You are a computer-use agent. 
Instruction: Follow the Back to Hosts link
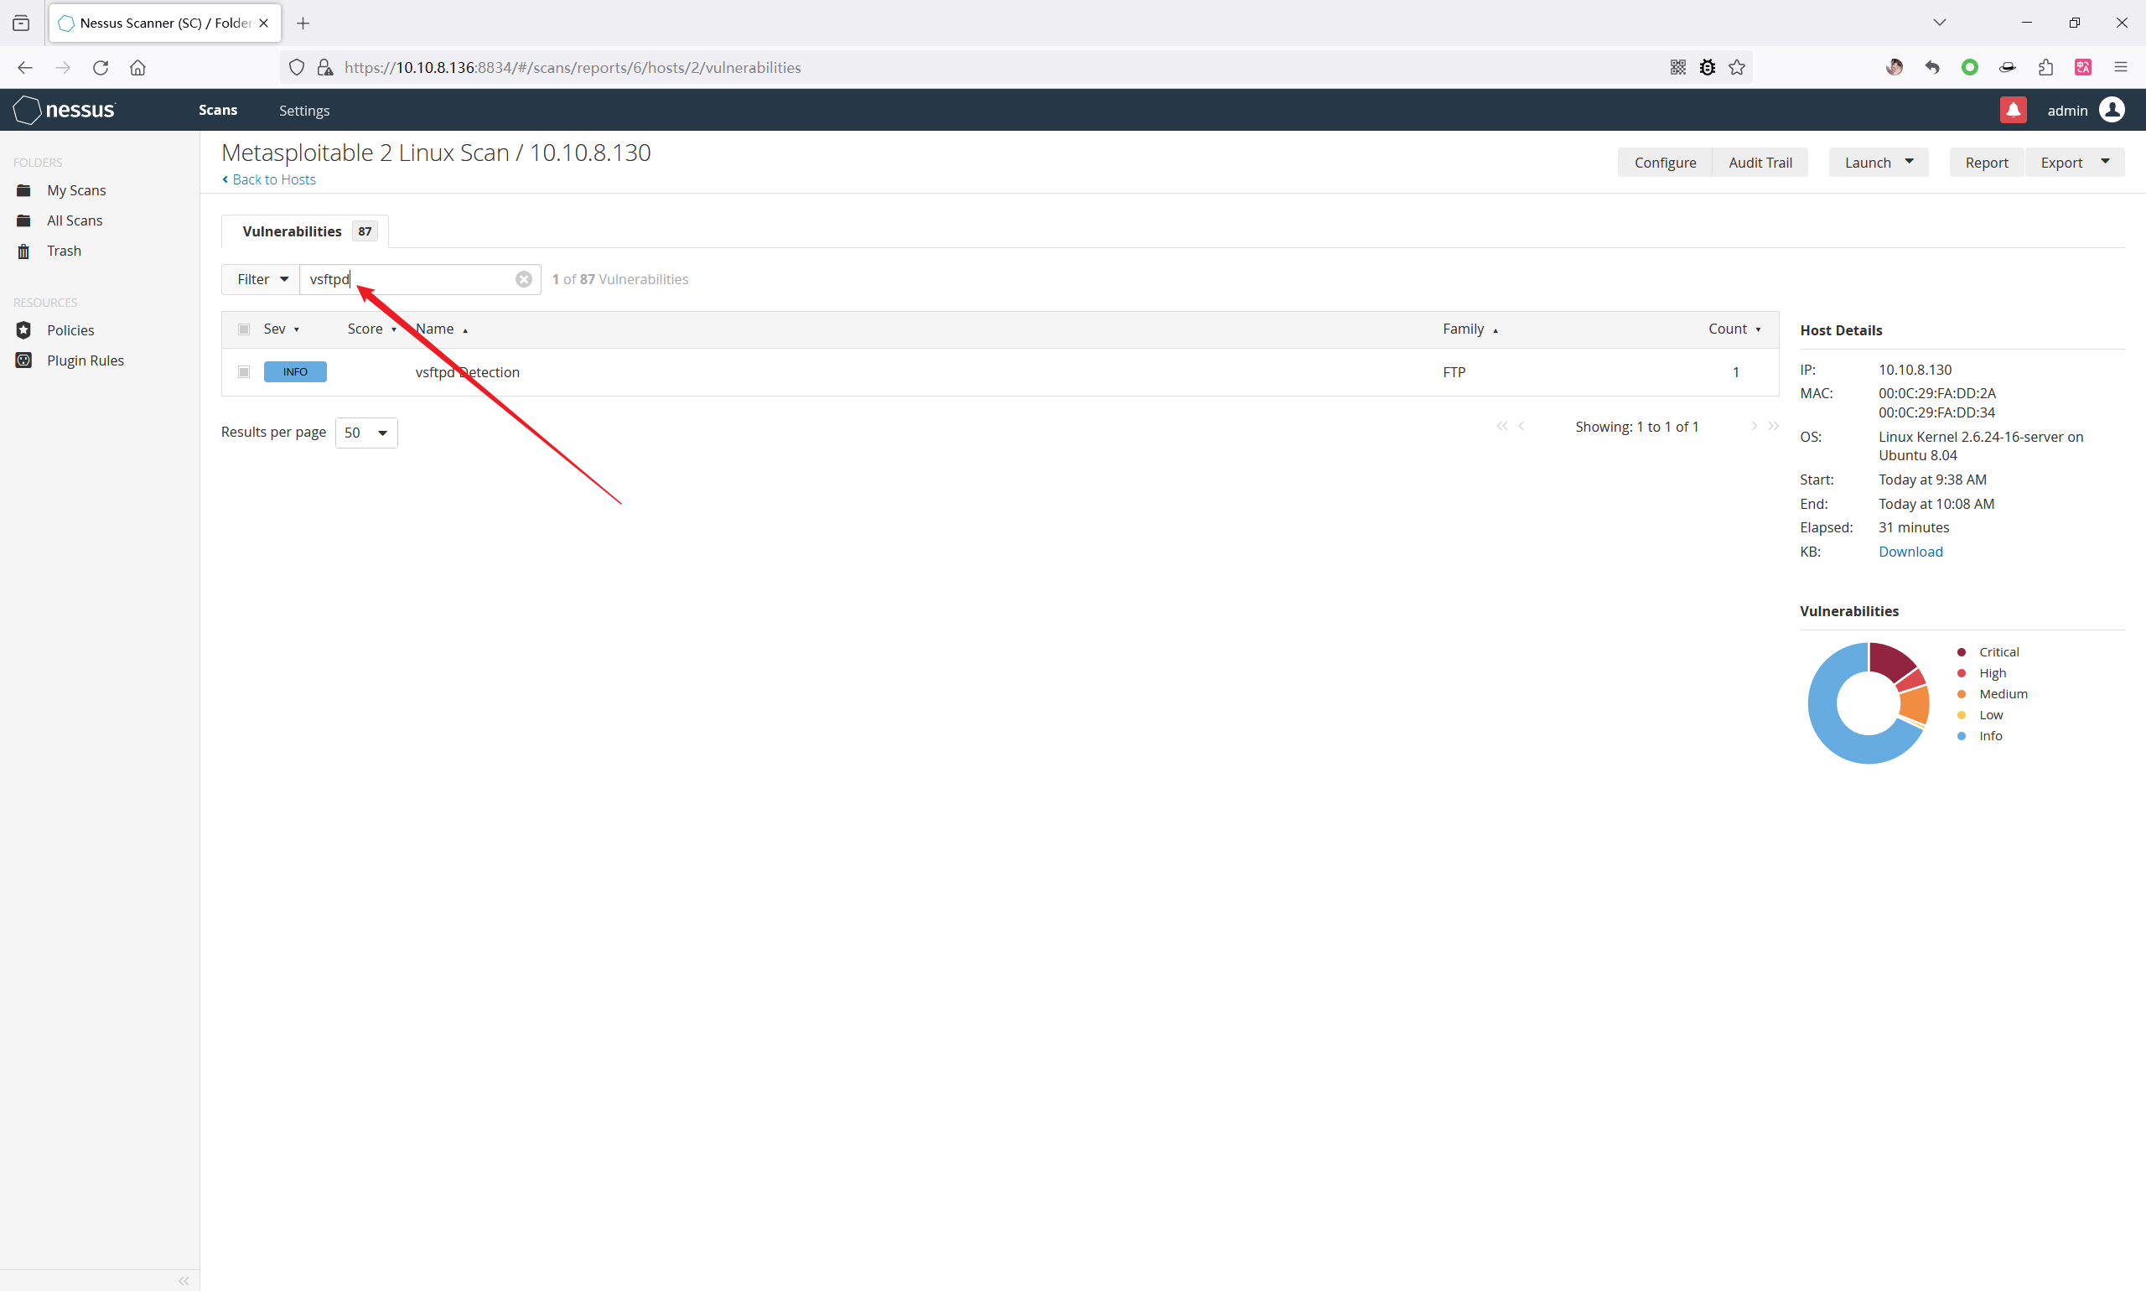click(x=269, y=180)
